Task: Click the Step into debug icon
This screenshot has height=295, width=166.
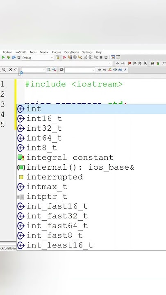Action: (80, 57)
